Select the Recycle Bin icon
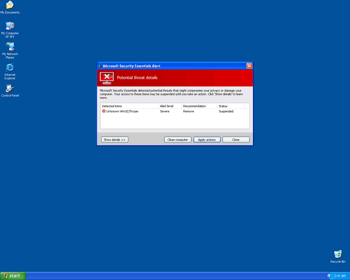The image size is (350, 280). [338, 254]
